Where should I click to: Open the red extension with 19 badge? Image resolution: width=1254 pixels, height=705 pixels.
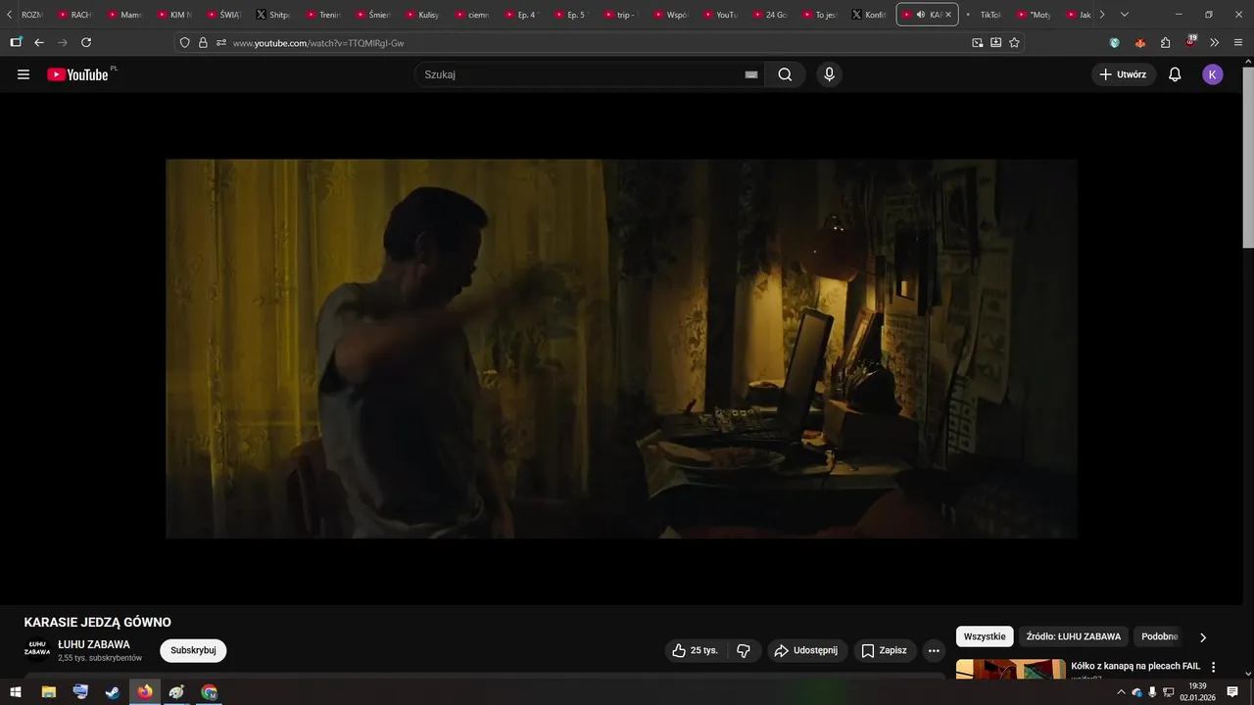click(x=1190, y=42)
